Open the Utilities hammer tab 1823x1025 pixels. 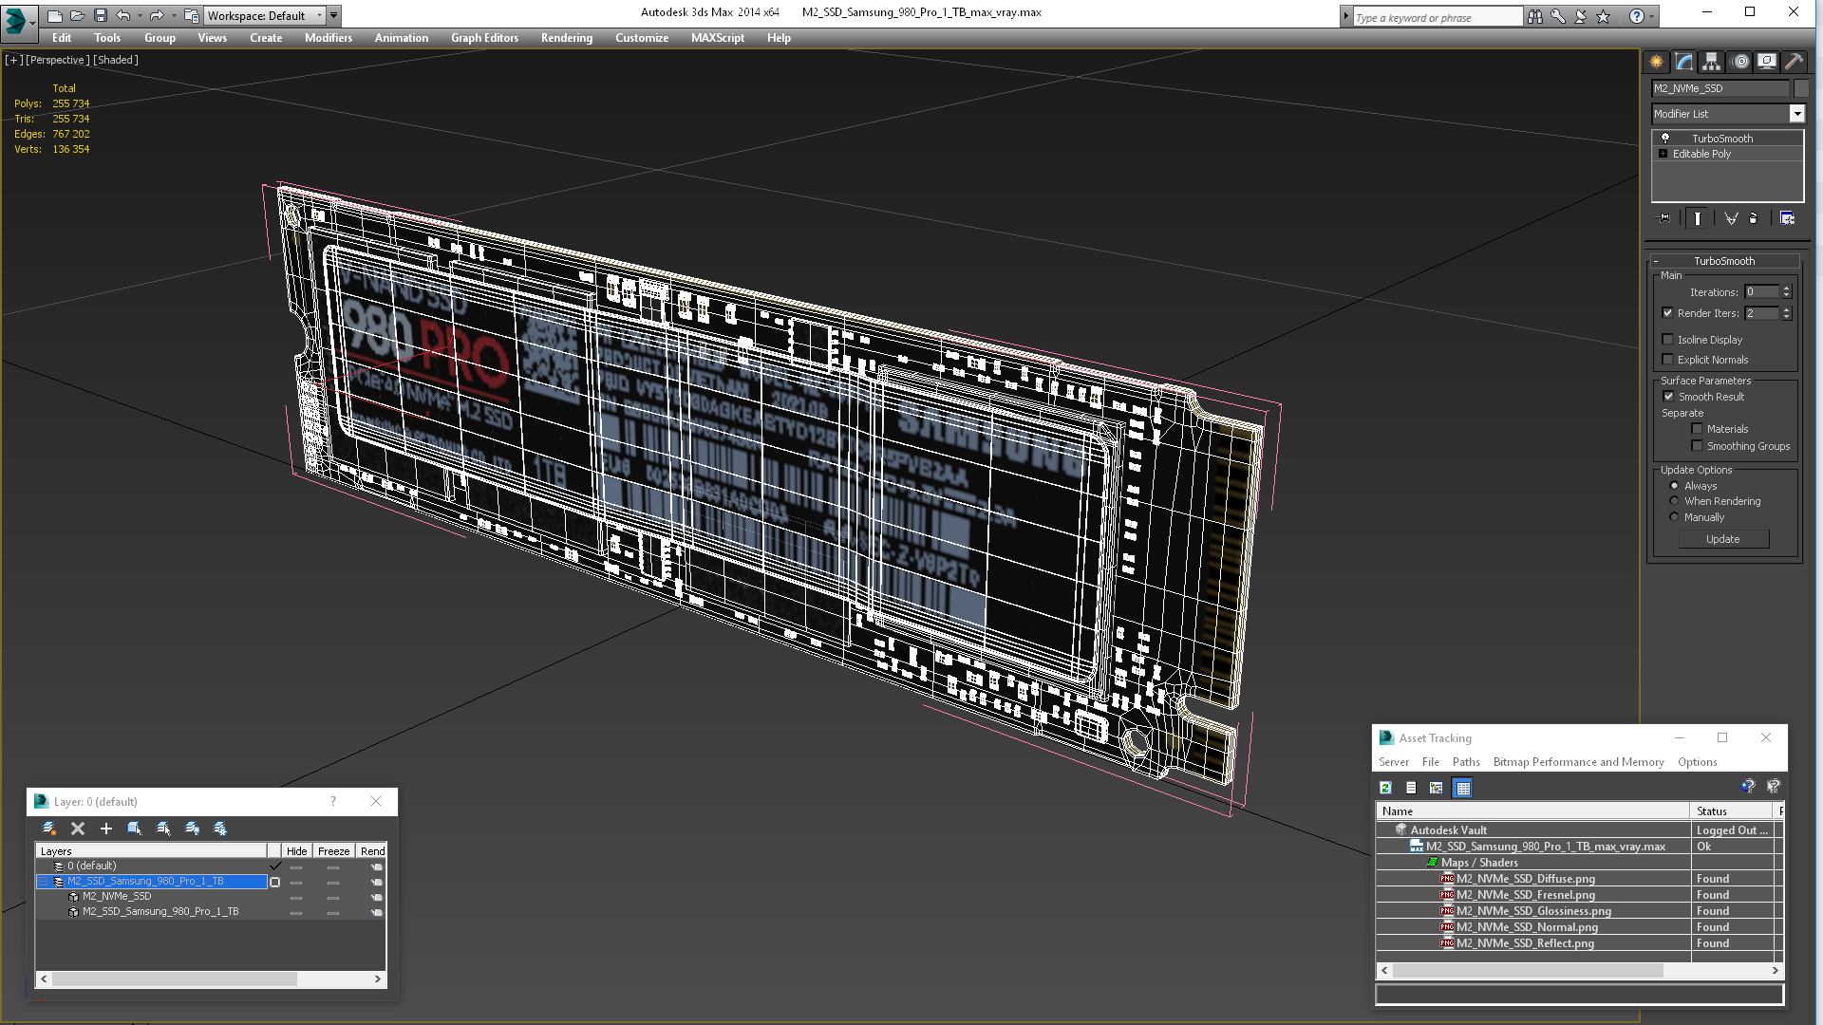1794,62
